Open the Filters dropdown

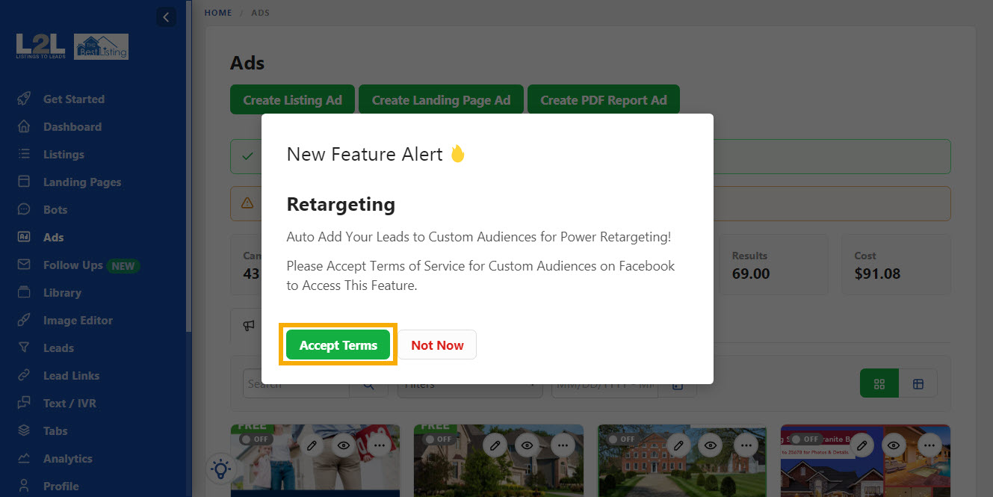(469, 385)
